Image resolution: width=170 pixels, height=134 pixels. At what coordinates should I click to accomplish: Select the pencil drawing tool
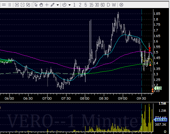[53, 5]
